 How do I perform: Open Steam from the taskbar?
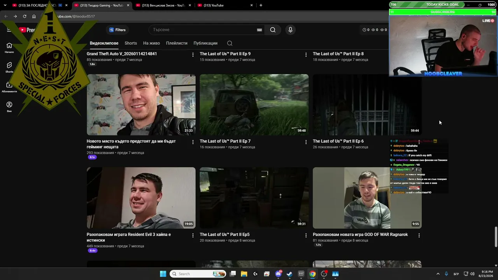[x=289, y=274]
